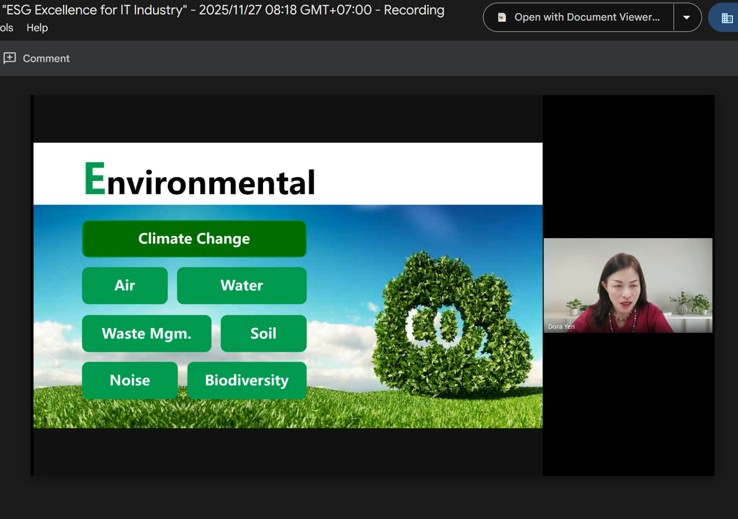Expand the Open with dropdown arrow

(x=686, y=17)
